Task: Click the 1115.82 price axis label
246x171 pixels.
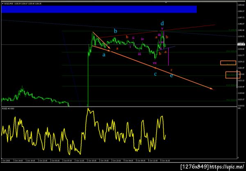Action: 241,93
